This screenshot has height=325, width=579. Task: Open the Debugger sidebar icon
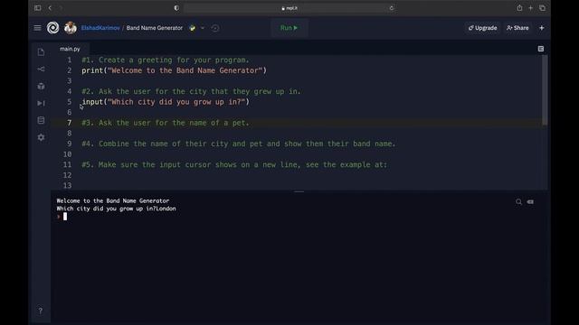(x=41, y=103)
